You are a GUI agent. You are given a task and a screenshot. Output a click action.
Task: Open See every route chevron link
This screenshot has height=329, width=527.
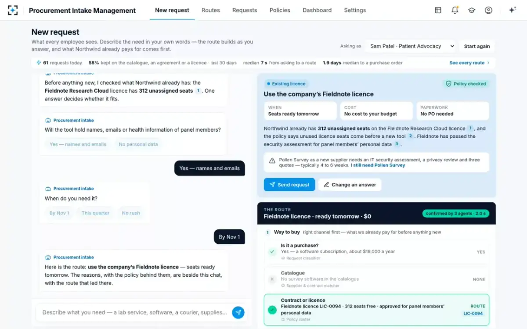469,63
